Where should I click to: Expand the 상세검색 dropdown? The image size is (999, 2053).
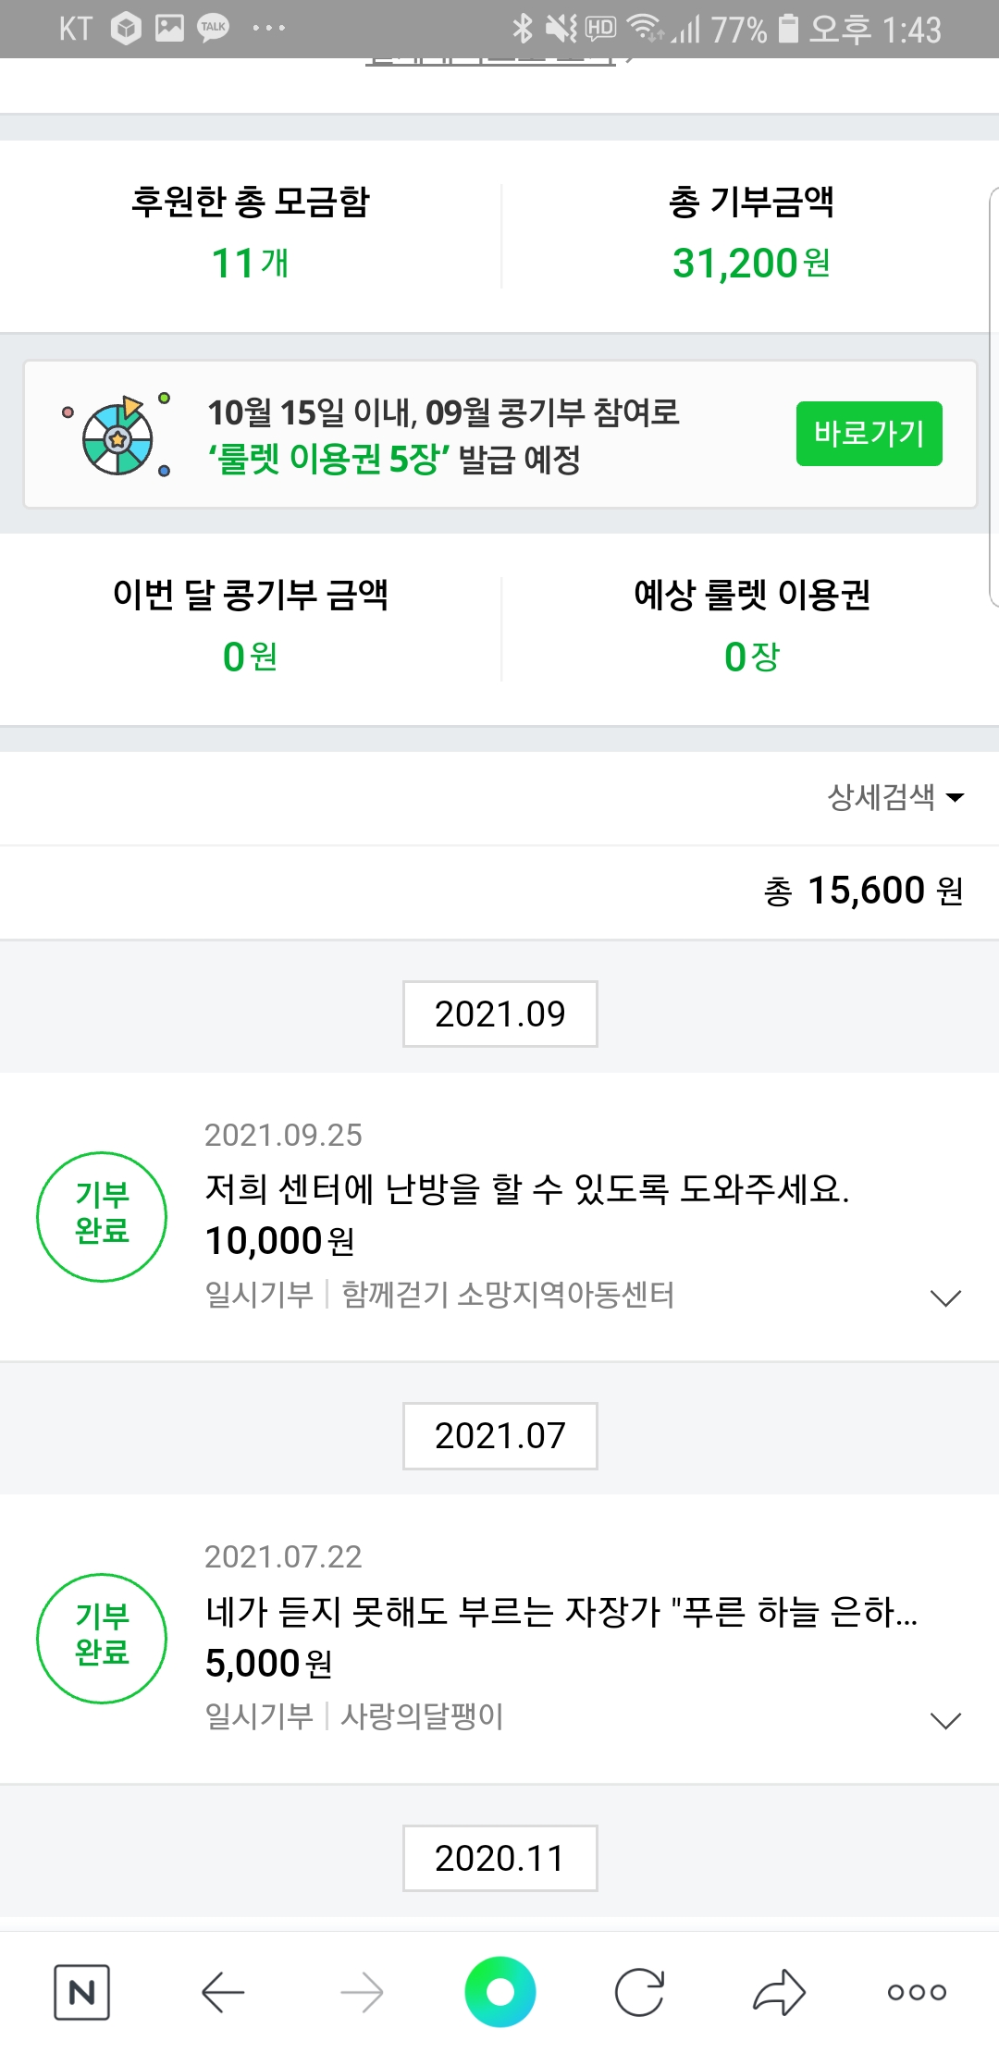(895, 797)
